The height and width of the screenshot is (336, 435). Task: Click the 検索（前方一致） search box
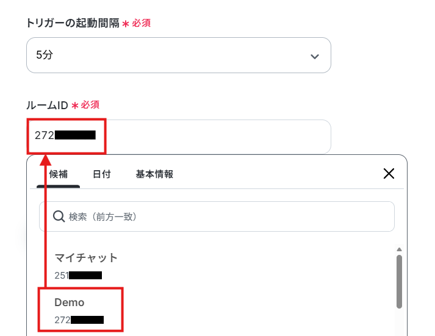coord(217,216)
